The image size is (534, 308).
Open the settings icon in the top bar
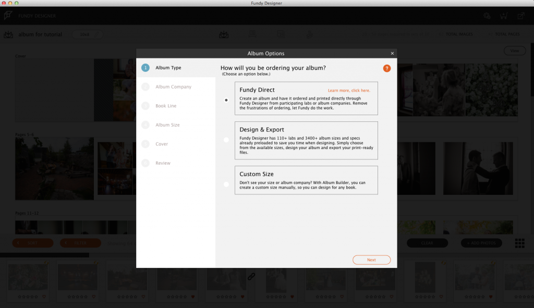coord(487,16)
